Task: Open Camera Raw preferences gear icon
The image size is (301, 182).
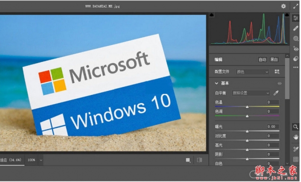Action: (x=283, y=6)
